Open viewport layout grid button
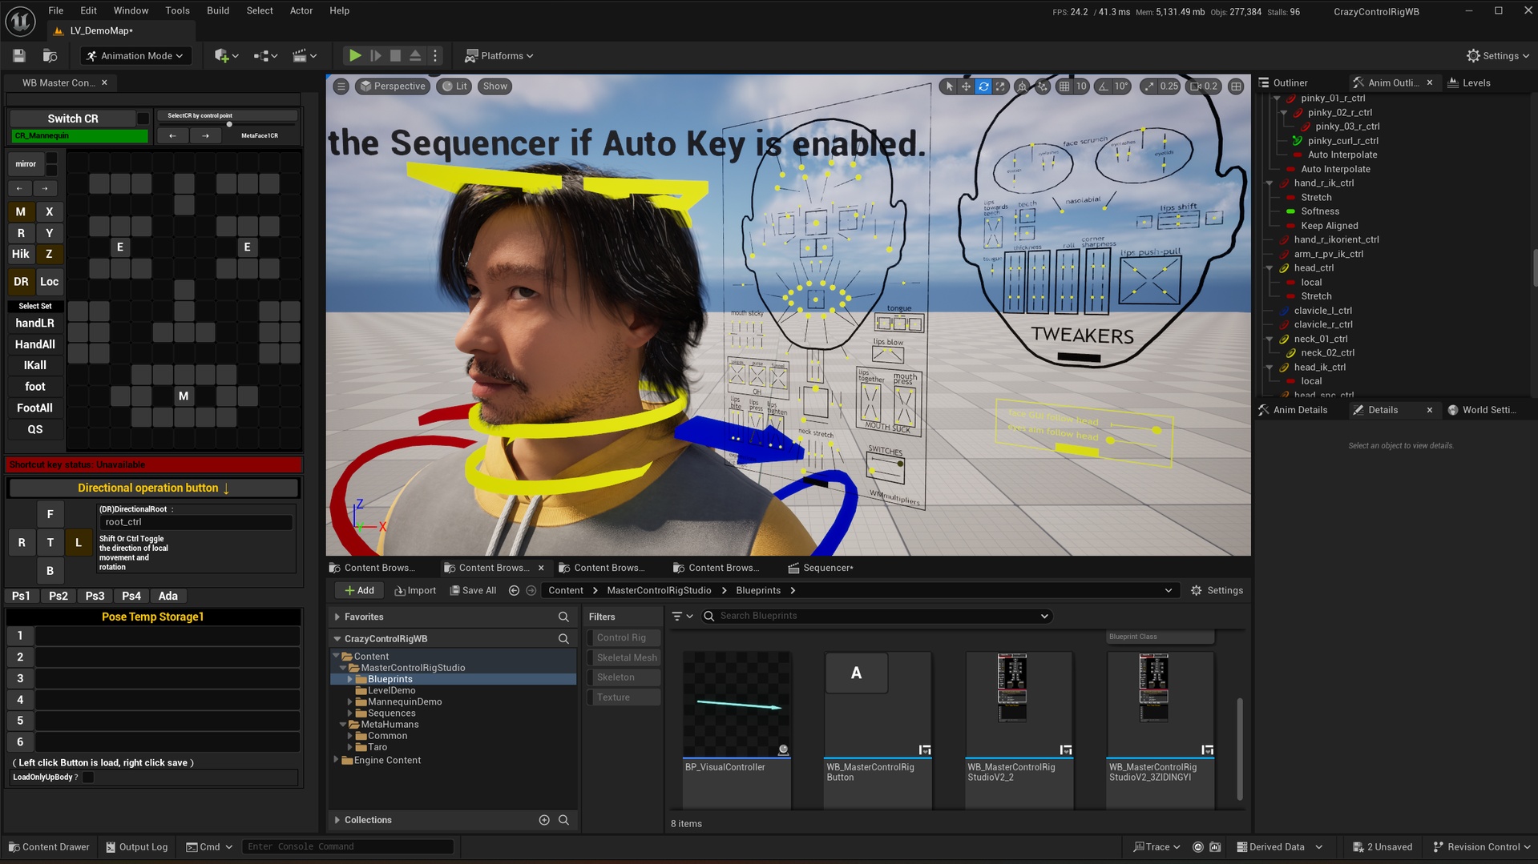 point(1236,86)
